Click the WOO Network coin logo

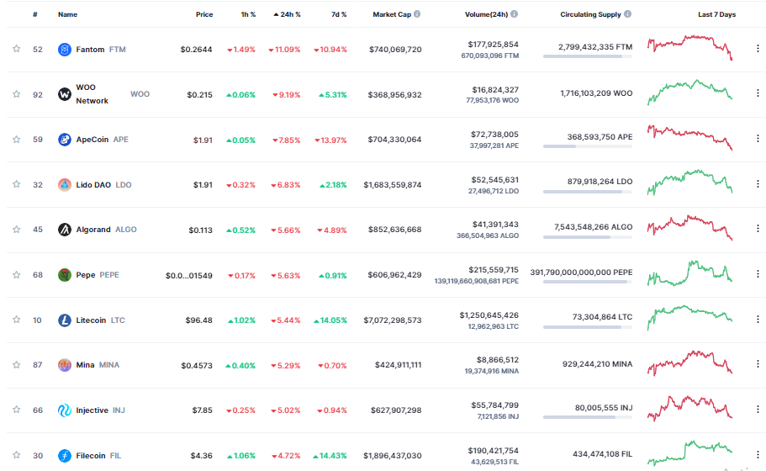click(x=65, y=94)
